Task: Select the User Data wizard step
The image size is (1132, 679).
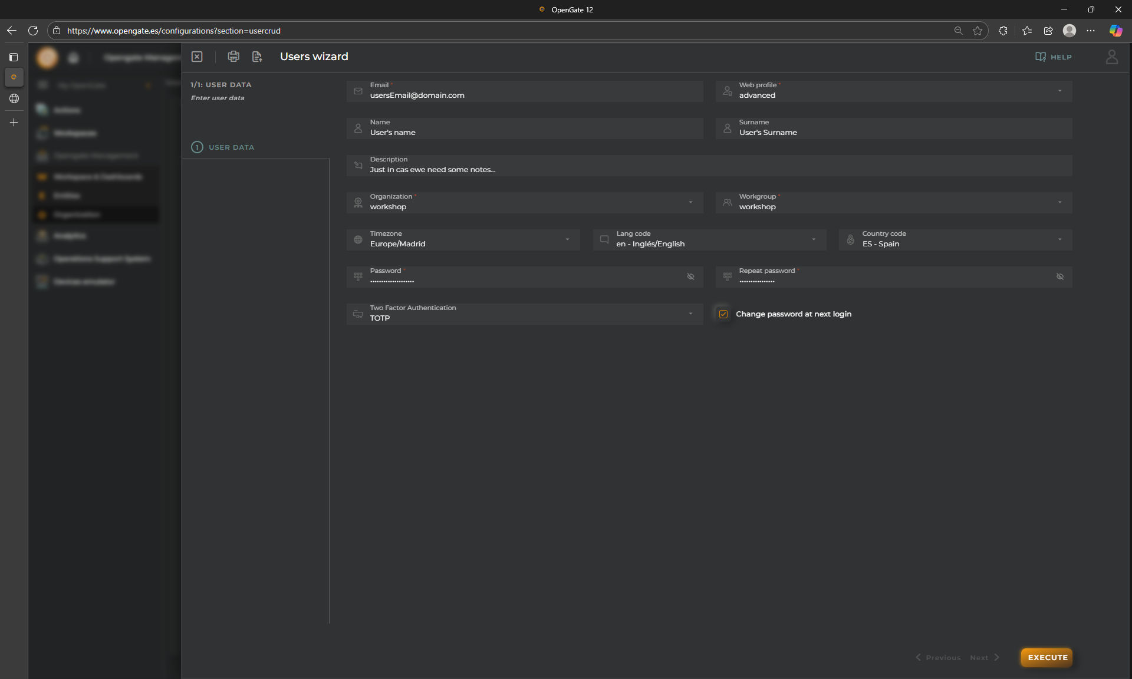Action: (x=231, y=147)
